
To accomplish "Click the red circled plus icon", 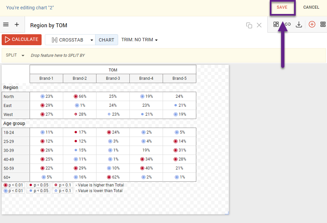I will tap(312, 24).
